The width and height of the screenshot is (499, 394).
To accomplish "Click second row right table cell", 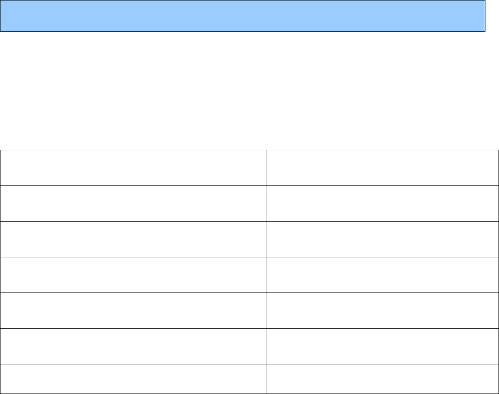I will [x=382, y=204].
